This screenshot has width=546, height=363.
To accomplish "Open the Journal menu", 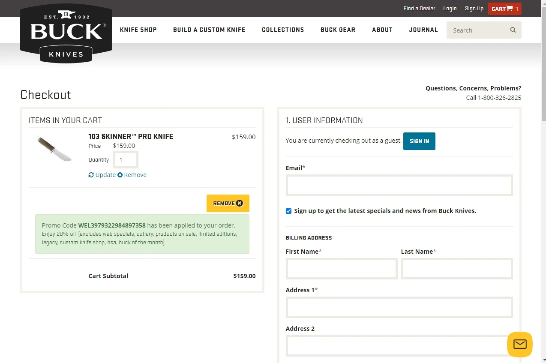I will coord(423,30).
